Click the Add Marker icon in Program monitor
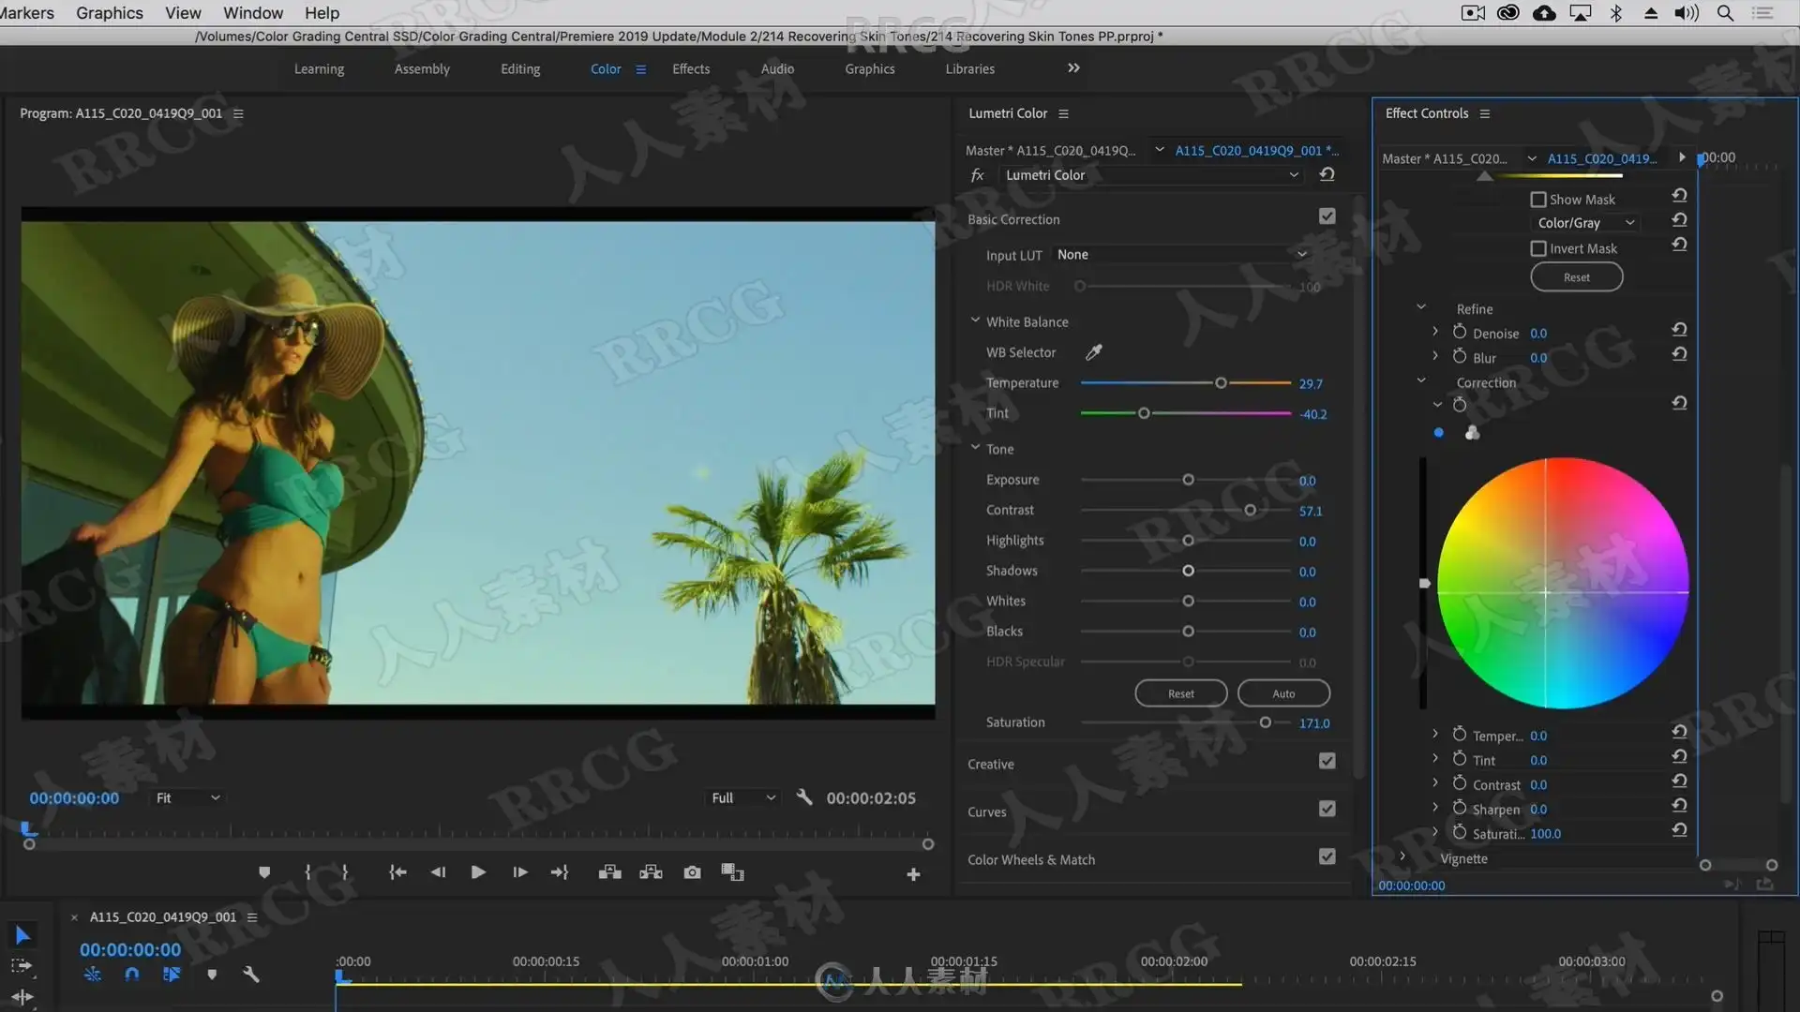 click(x=264, y=872)
